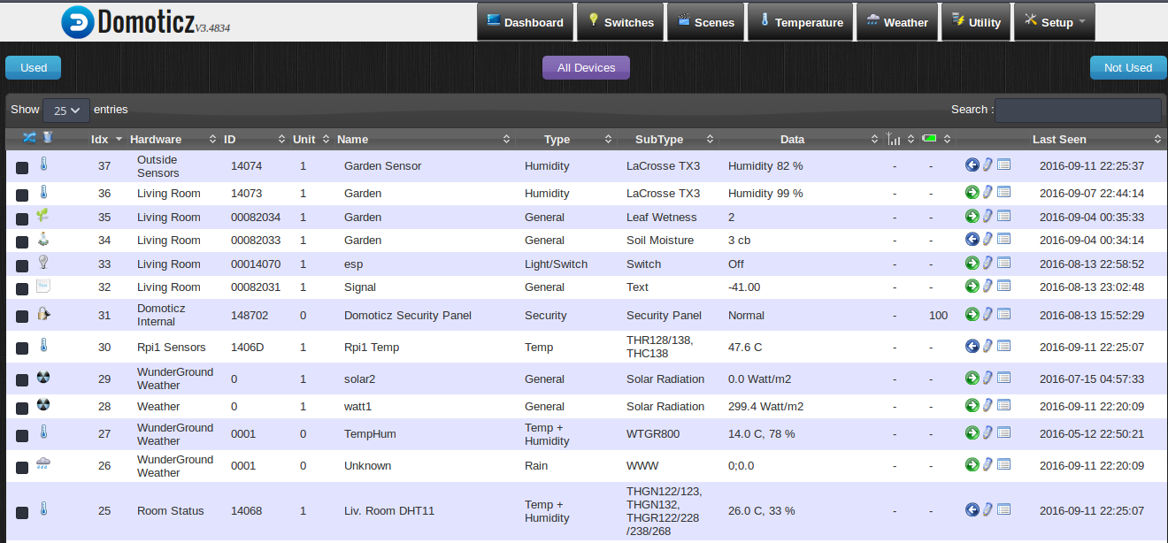Click the WTGR800 subtype cell
This screenshot has height=543, width=1168.
point(652,434)
